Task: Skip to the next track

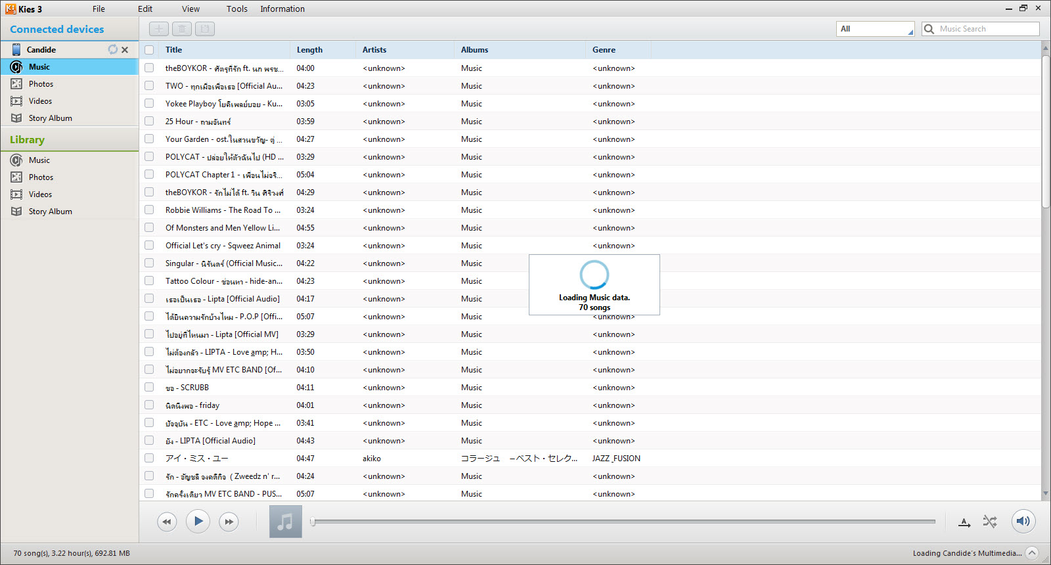Action: tap(229, 522)
